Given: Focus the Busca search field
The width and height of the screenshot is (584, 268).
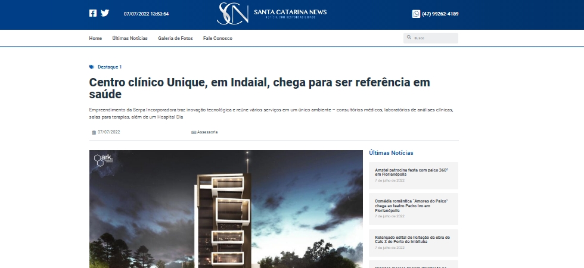Looking at the screenshot, I should click(434, 38).
